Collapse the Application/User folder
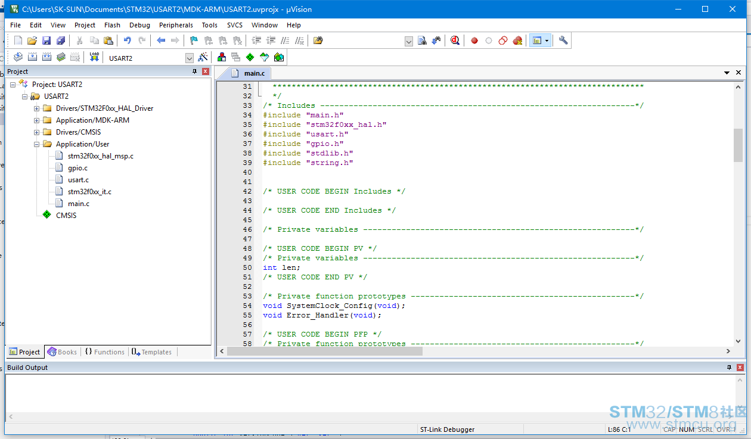 click(36, 144)
